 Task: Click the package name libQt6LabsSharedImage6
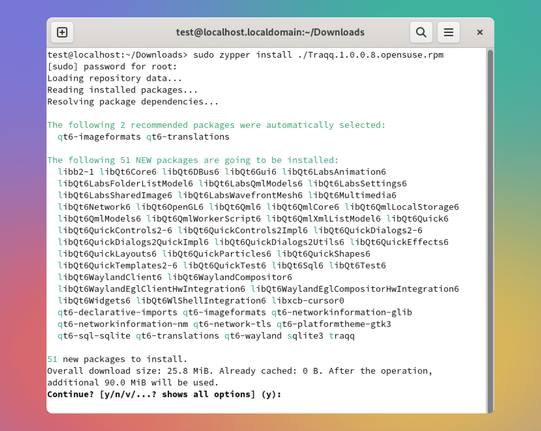pyautogui.click(x=115, y=195)
